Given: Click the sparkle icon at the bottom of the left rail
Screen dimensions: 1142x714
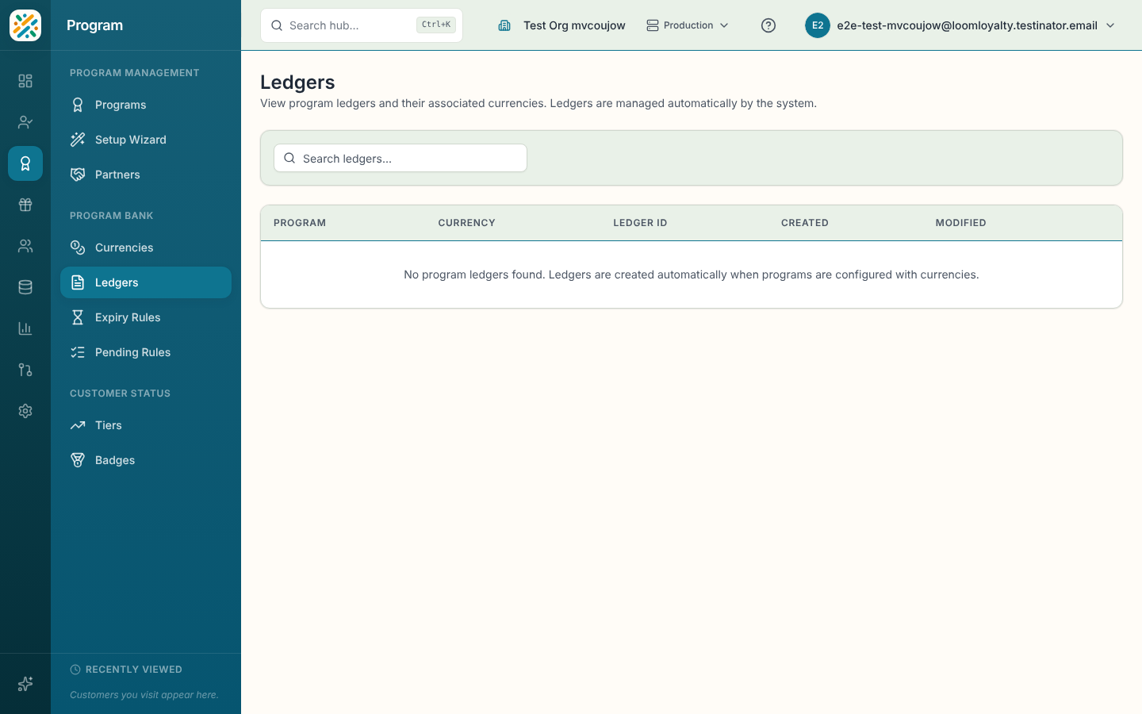Looking at the screenshot, I should [x=25, y=684].
